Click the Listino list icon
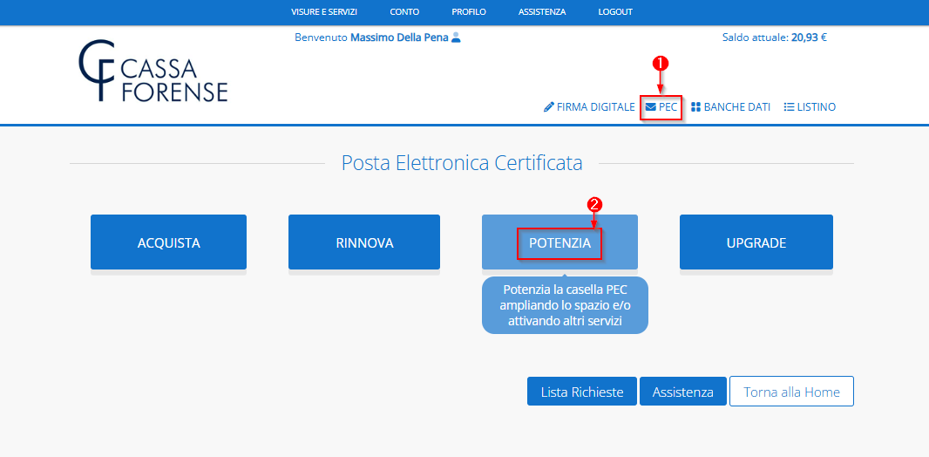This screenshot has height=457, width=929. [789, 107]
